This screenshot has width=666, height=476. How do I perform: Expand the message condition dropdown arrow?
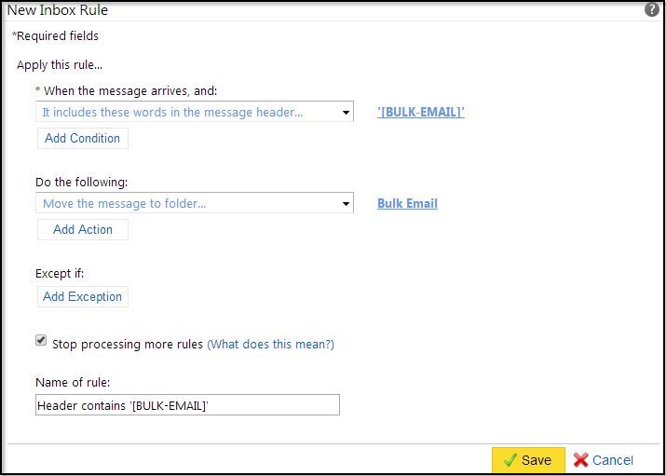click(346, 113)
